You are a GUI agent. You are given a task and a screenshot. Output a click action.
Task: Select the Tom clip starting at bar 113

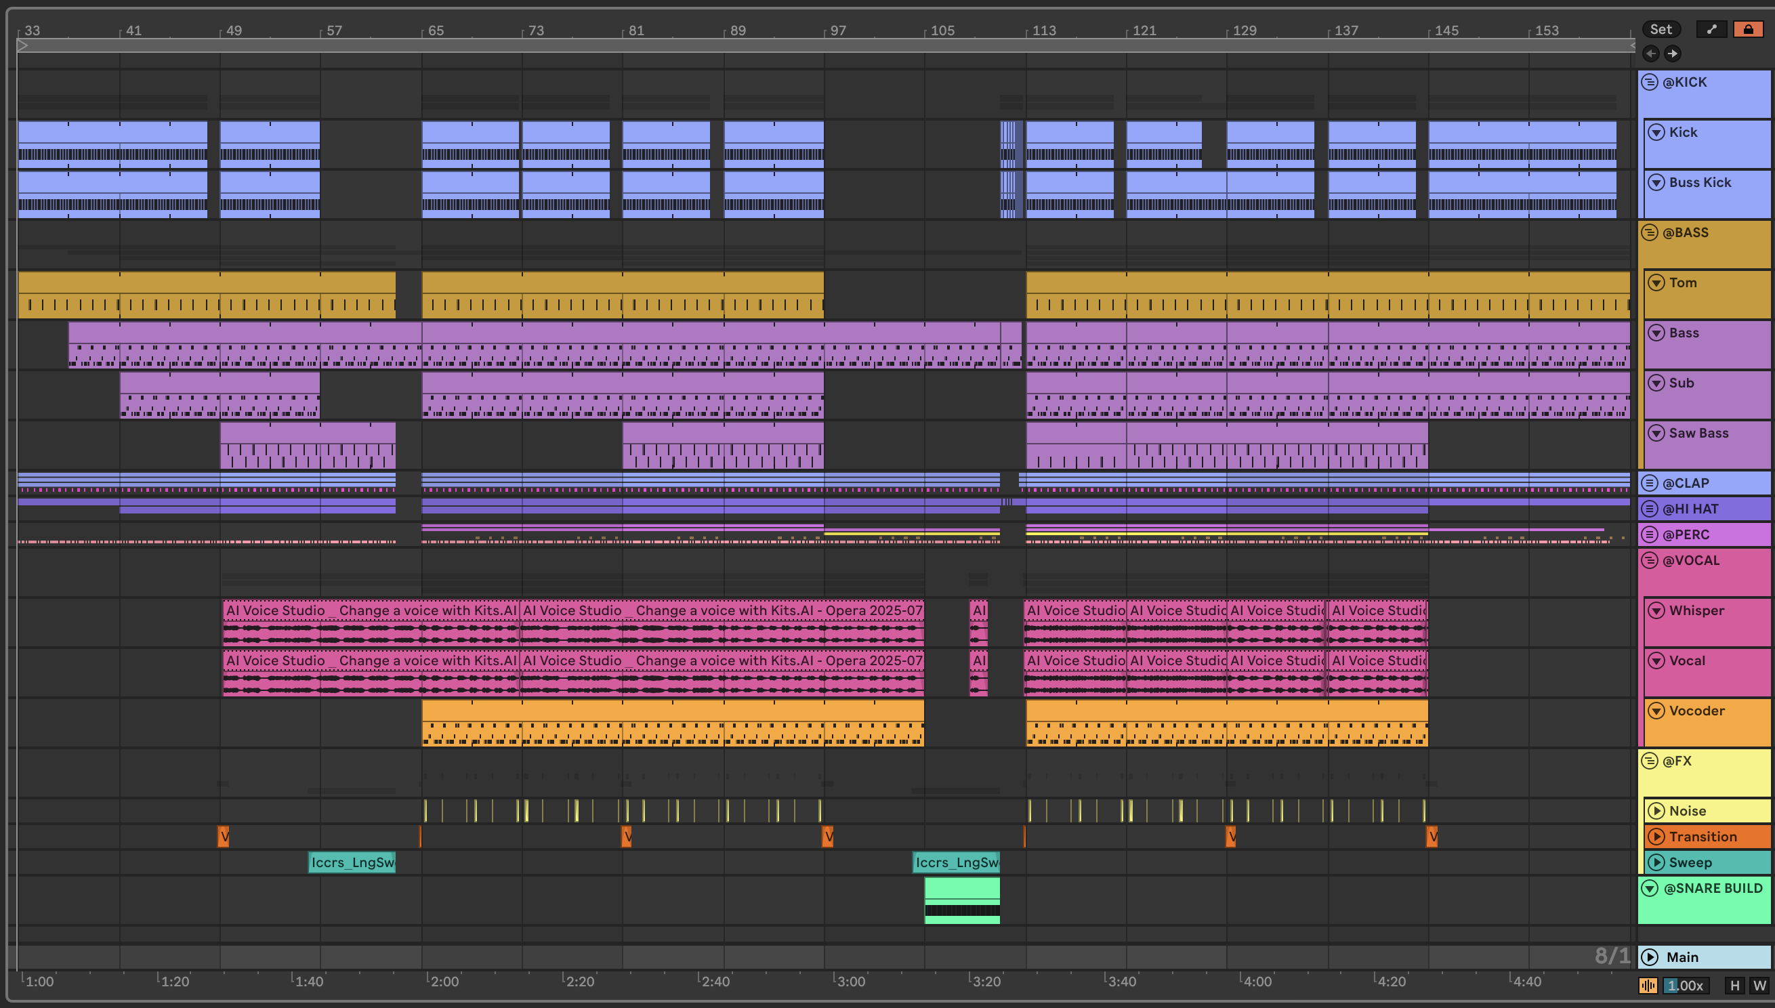pyautogui.click(x=1328, y=295)
